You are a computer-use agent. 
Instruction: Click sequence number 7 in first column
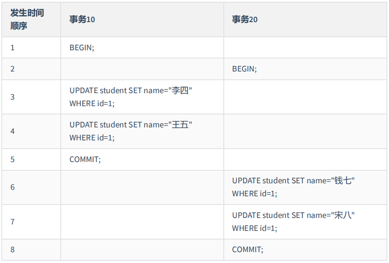click(13, 222)
